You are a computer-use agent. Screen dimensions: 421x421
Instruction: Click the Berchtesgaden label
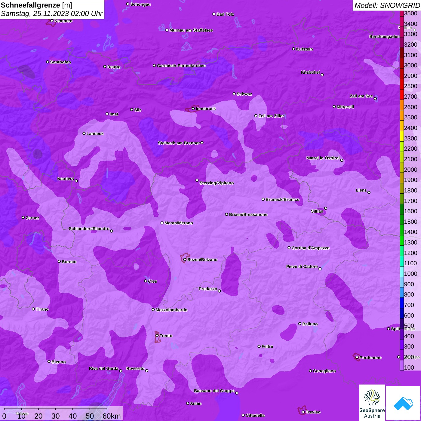coord(385,36)
